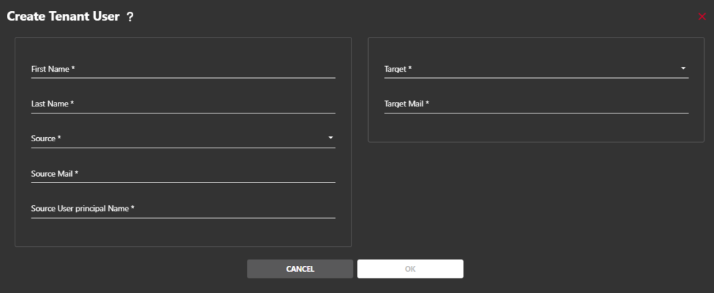
Task: Open the Source dropdown
Action: pyautogui.click(x=183, y=139)
